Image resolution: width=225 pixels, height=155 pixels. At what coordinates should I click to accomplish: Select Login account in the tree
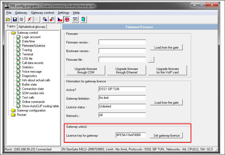[x=31, y=37]
